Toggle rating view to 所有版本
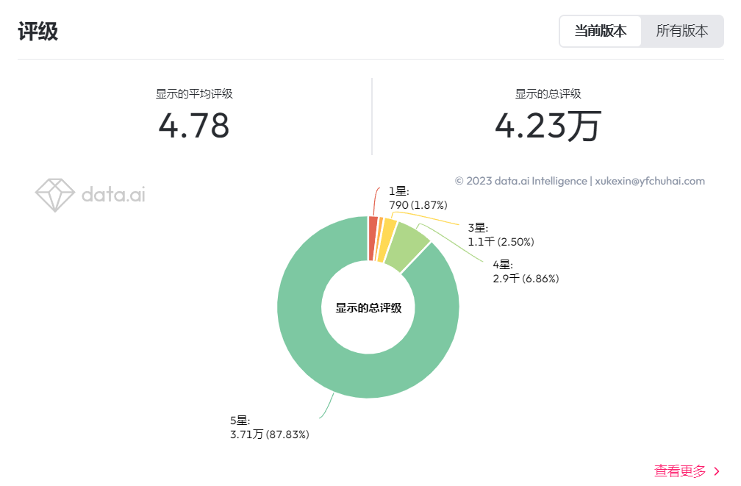Viewport: 741px width, 486px height. [x=681, y=31]
